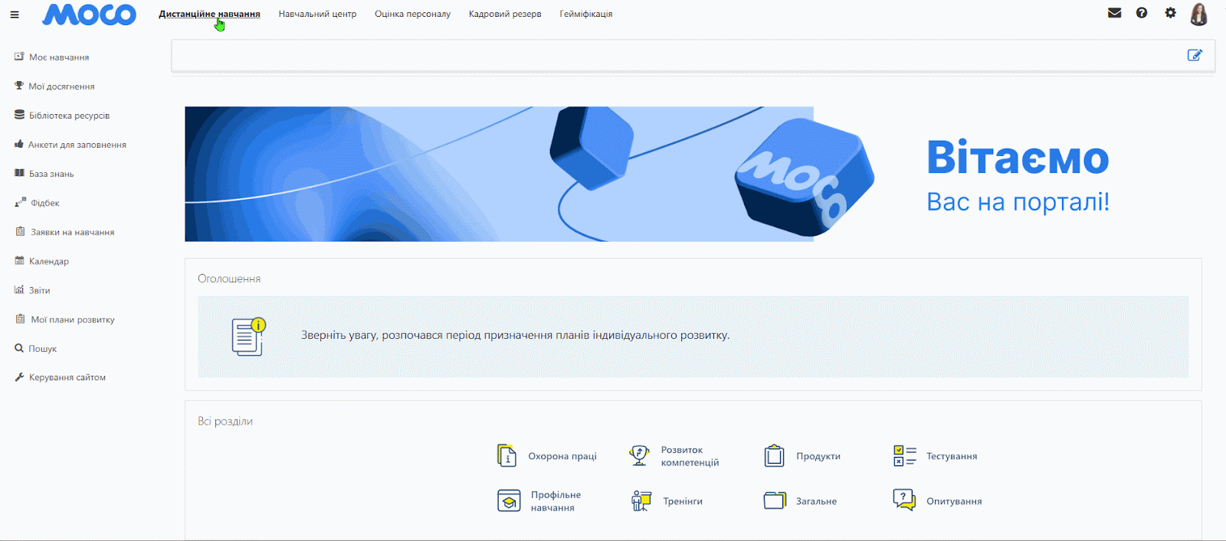The width and height of the screenshot is (1226, 541).
Task: Click the announcement document icon
Action: coord(248,336)
